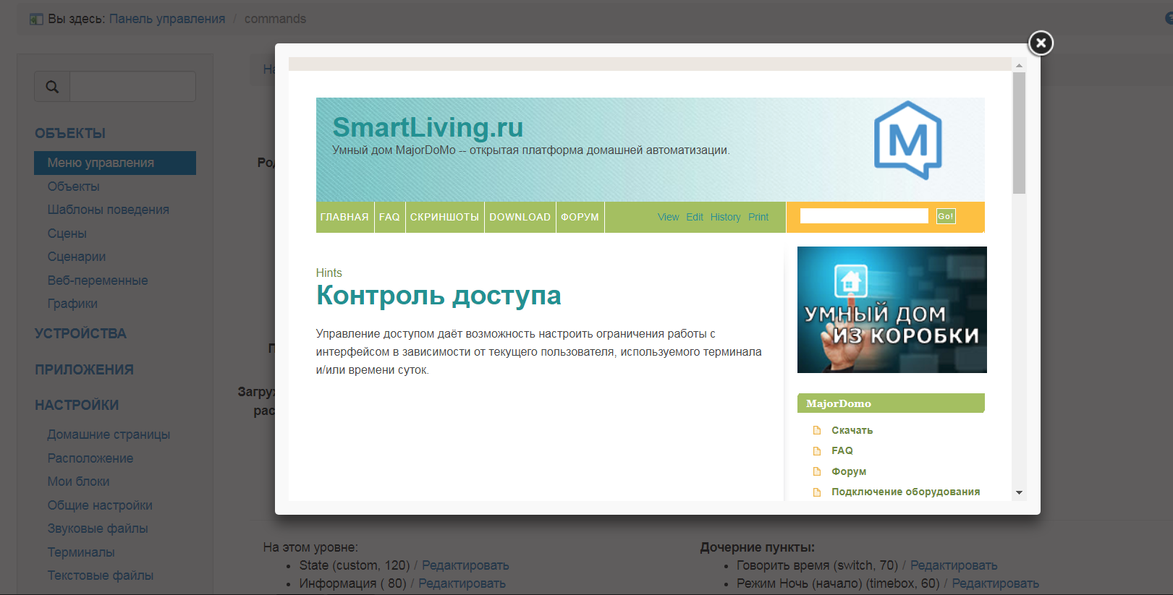Click Редактировать next to Информация (80)
This screenshot has width=1173, height=595.
[462, 583]
